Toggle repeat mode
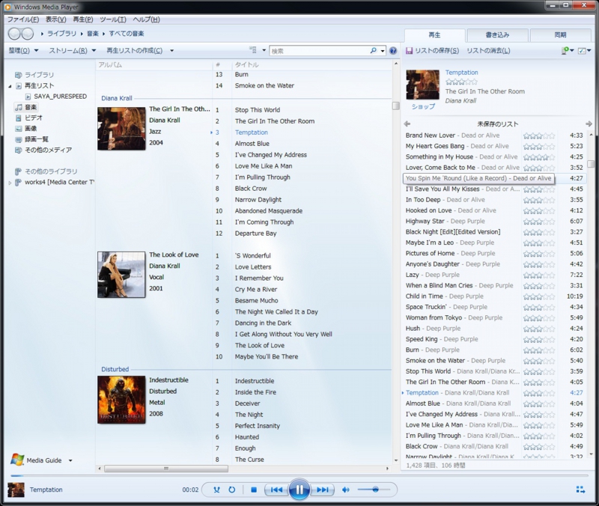Screen dimensions: 599x506 click(232, 490)
